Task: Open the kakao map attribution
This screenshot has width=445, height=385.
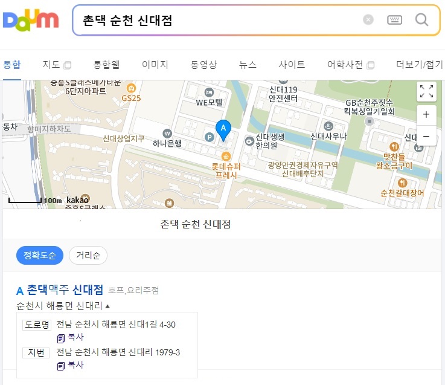Action: (77, 200)
